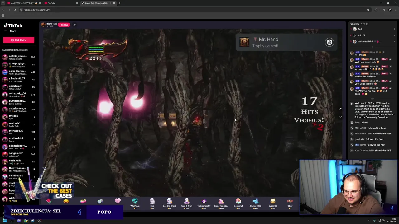This screenshot has height=224, width=399.
Task: Open top viewer Void.TT profile
Action: tap(373, 35)
